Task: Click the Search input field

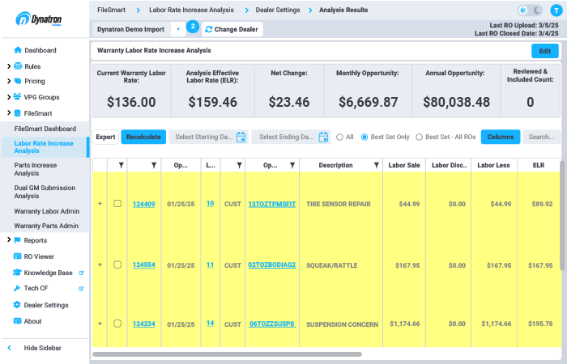Action: pyautogui.click(x=541, y=137)
